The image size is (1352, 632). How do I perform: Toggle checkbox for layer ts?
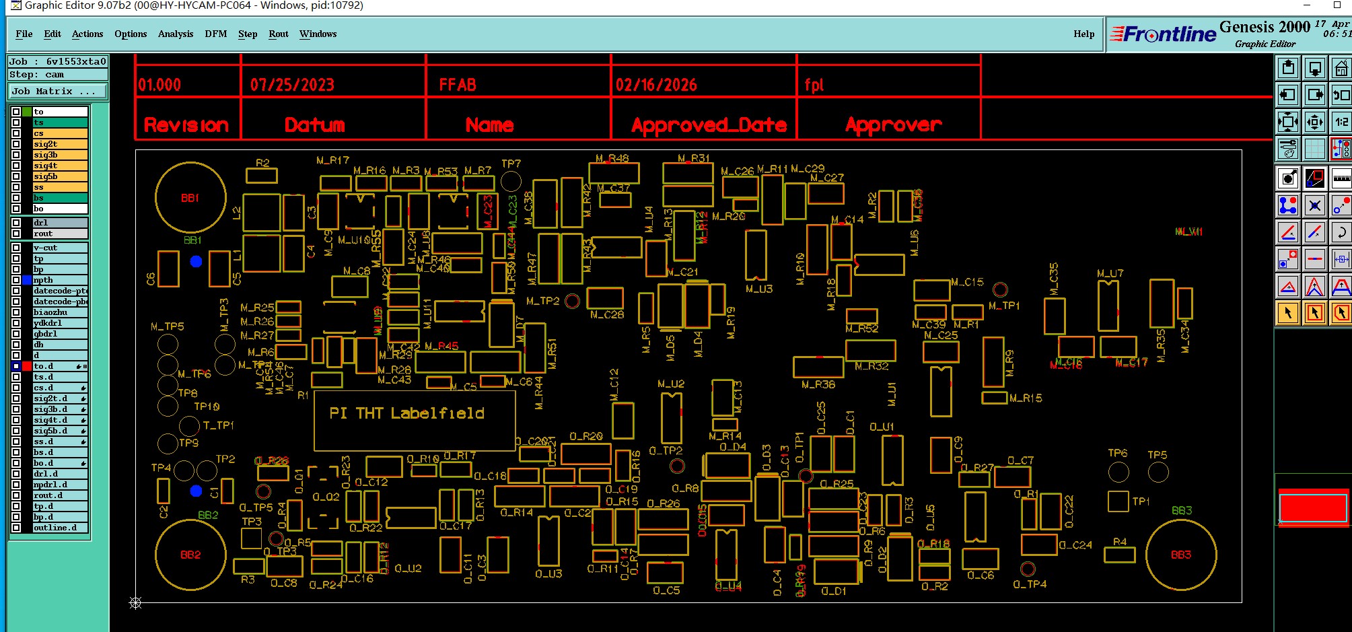pyautogui.click(x=16, y=122)
